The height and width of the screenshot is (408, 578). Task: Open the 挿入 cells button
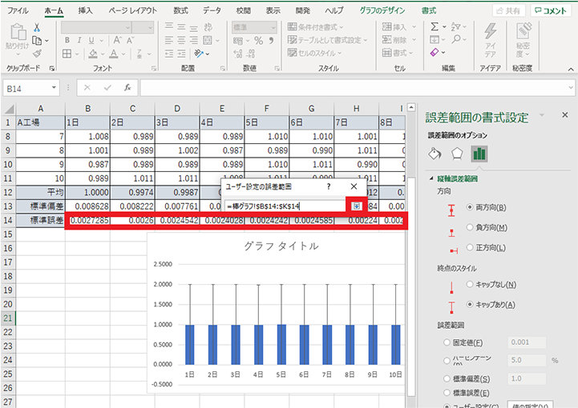click(399, 26)
